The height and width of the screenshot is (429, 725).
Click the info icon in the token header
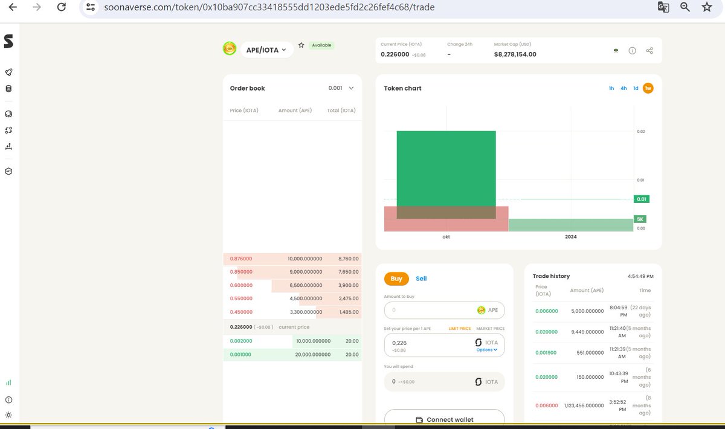point(632,51)
